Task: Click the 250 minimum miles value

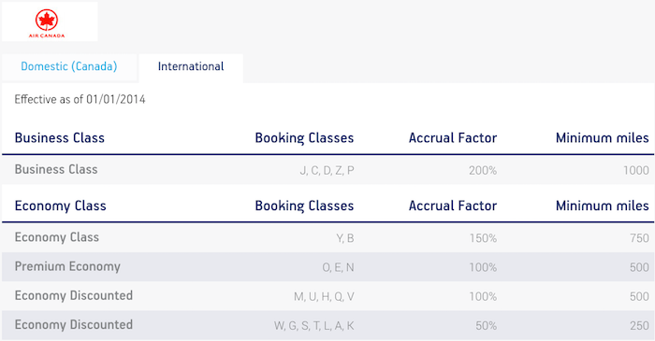Action: [x=639, y=326]
